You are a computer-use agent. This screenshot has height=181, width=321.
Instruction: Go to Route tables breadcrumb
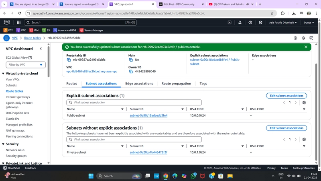pyautogui.click(x=33, y=38)
